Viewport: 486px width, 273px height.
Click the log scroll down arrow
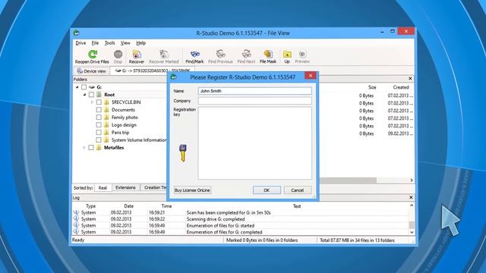click(412, 232)
